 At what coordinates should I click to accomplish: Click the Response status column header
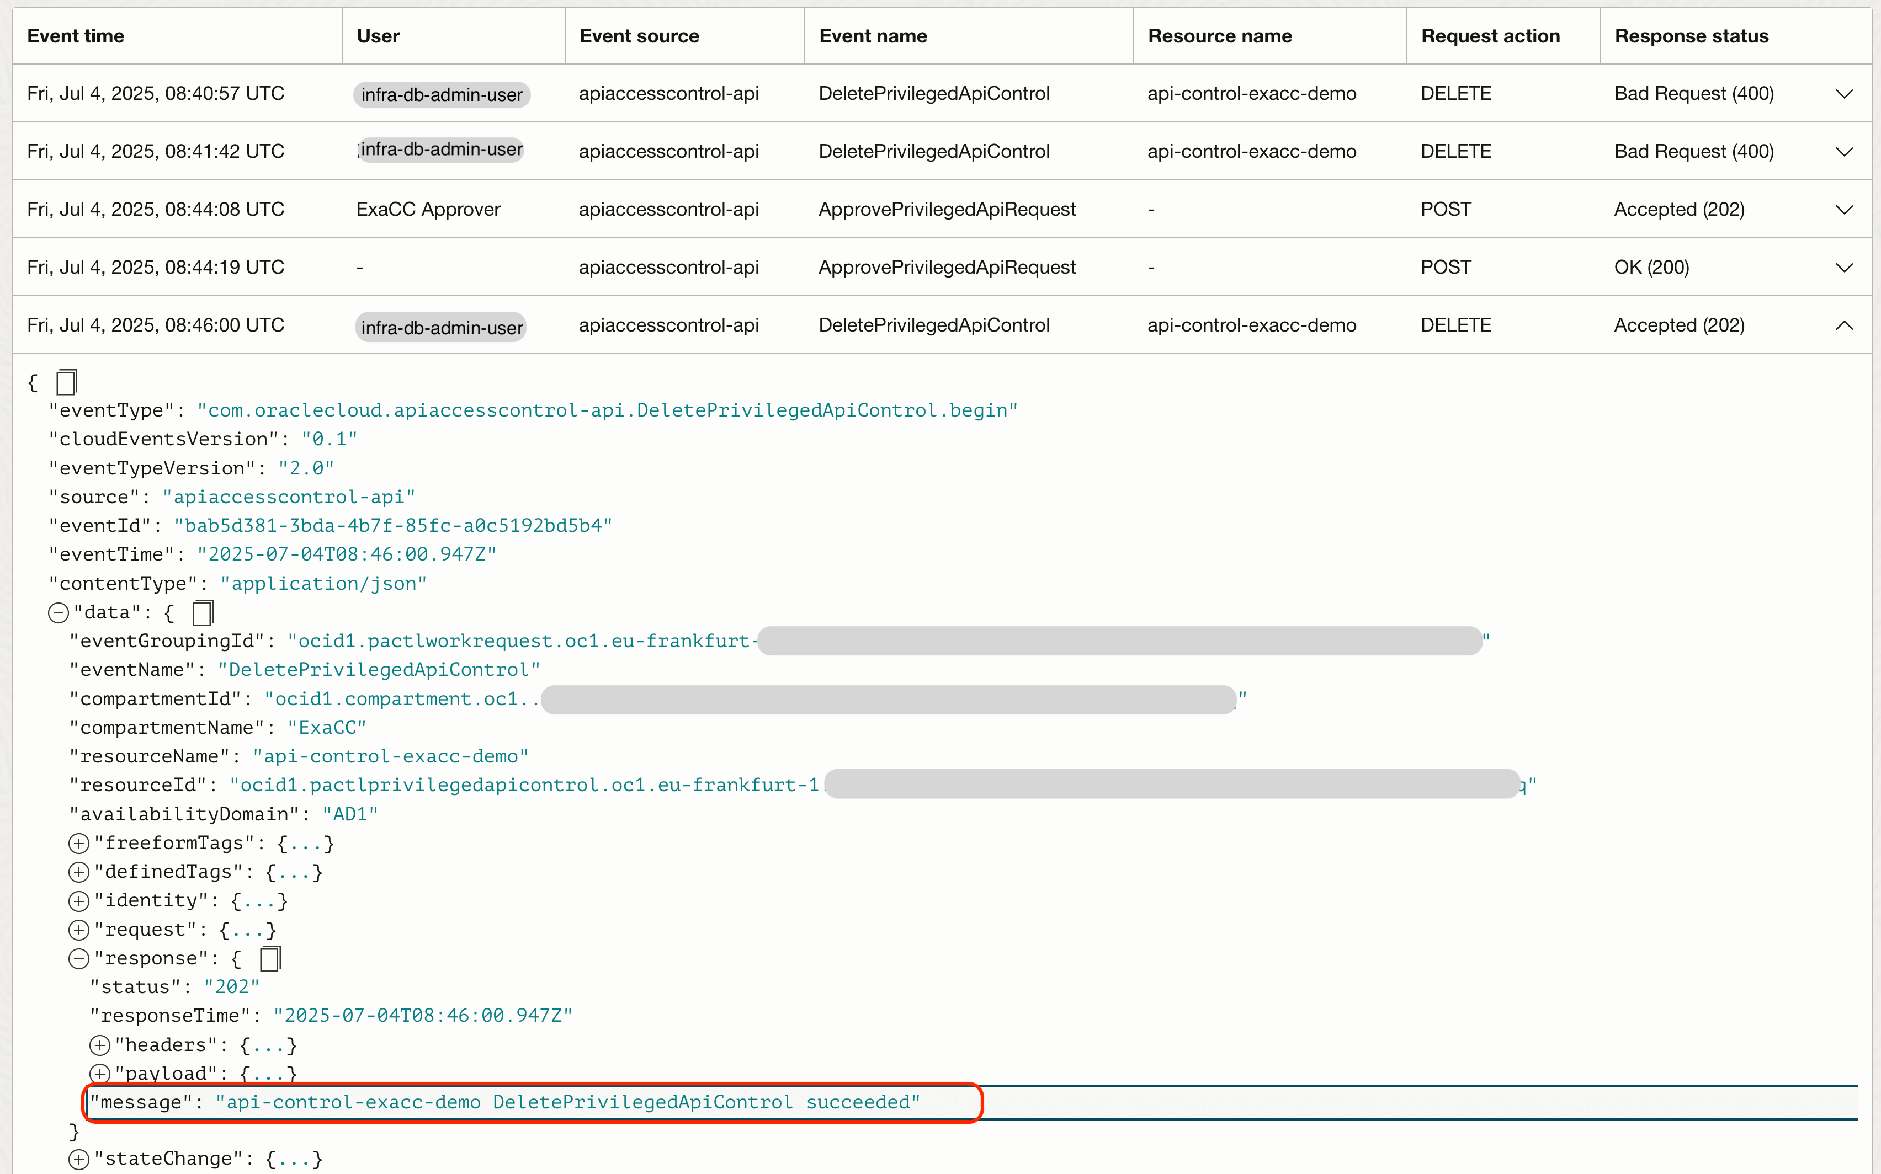tap(1691, 36)
